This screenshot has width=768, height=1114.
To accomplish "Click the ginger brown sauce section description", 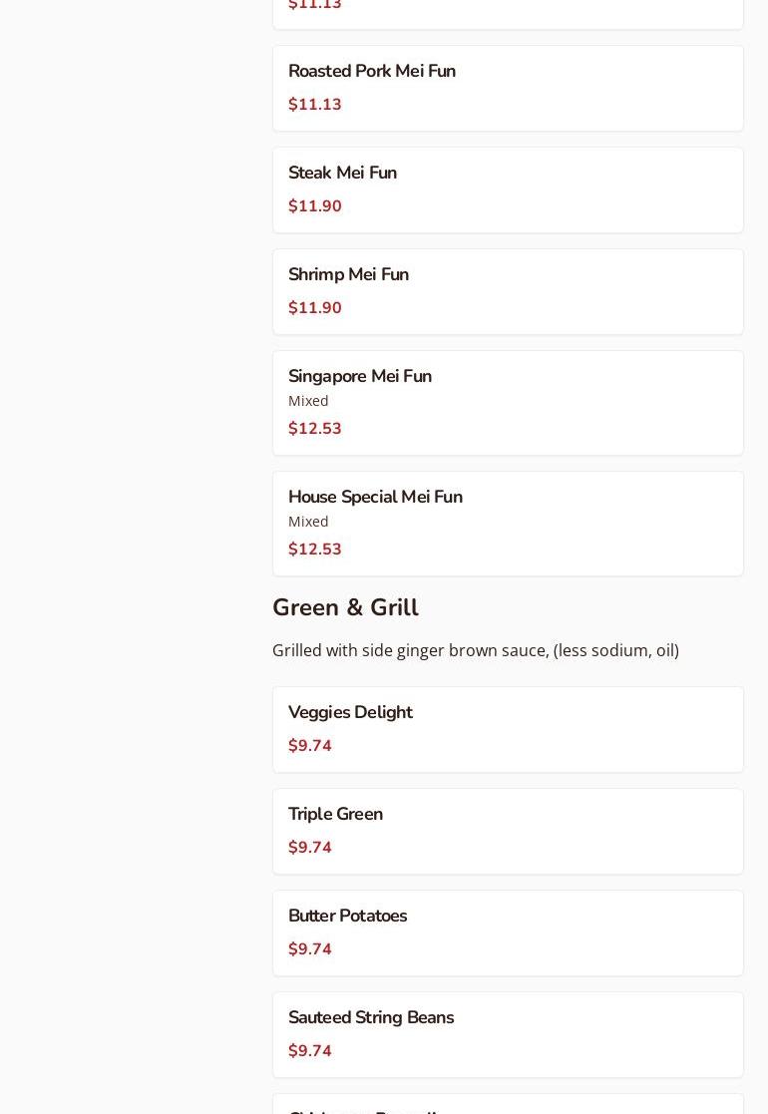I will 475,651.
